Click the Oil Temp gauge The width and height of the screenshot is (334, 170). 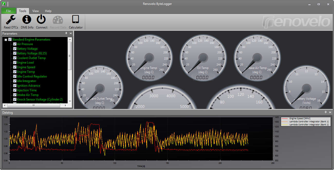203,58
